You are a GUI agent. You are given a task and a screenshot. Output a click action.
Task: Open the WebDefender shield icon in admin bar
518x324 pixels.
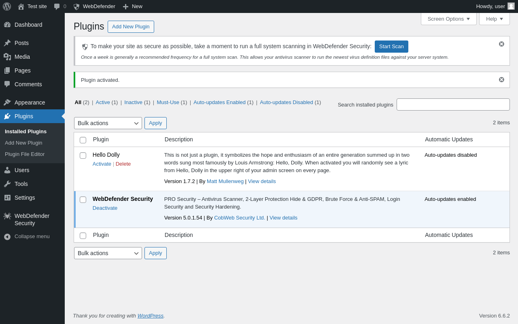[x=76, y=6]
